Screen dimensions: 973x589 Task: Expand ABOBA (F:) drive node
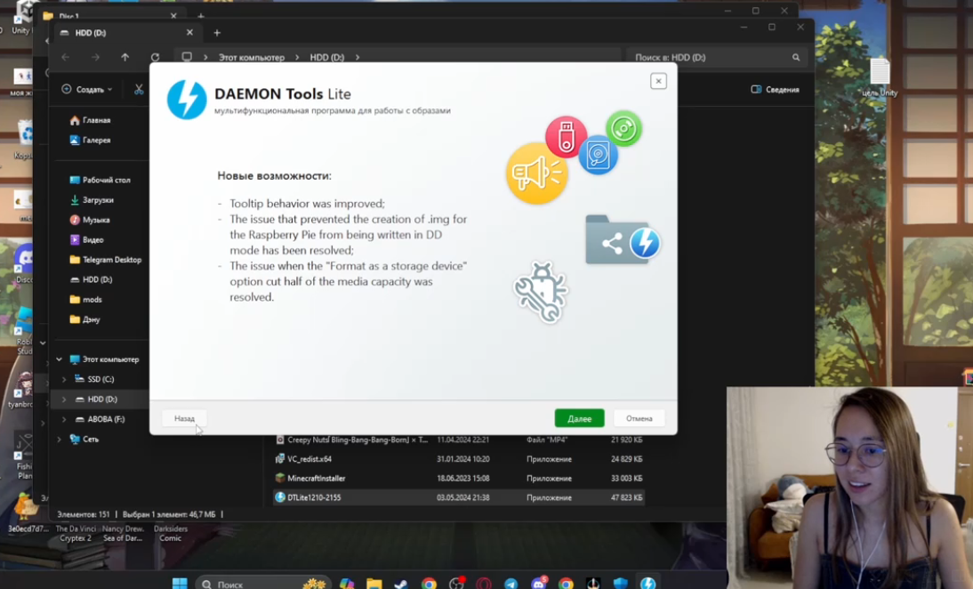click(x=64, y=419)
